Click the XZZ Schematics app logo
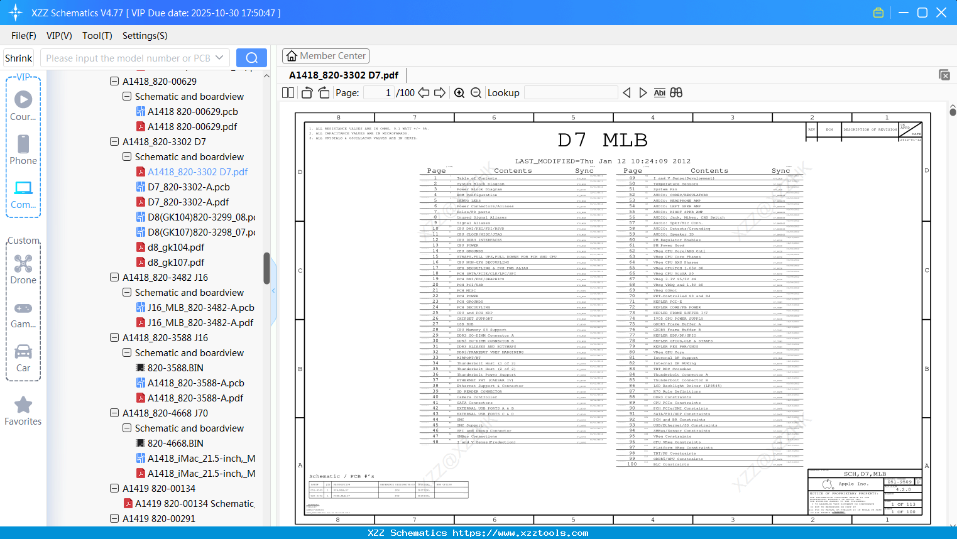This screenshot has height=539, width=957. [x=15, y=13]
